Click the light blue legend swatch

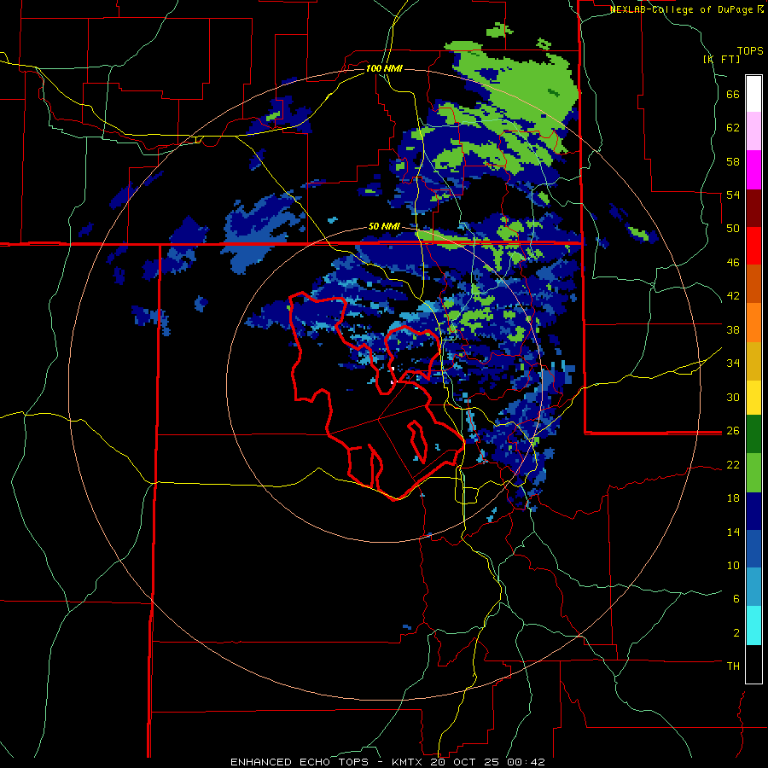point(753,587)
